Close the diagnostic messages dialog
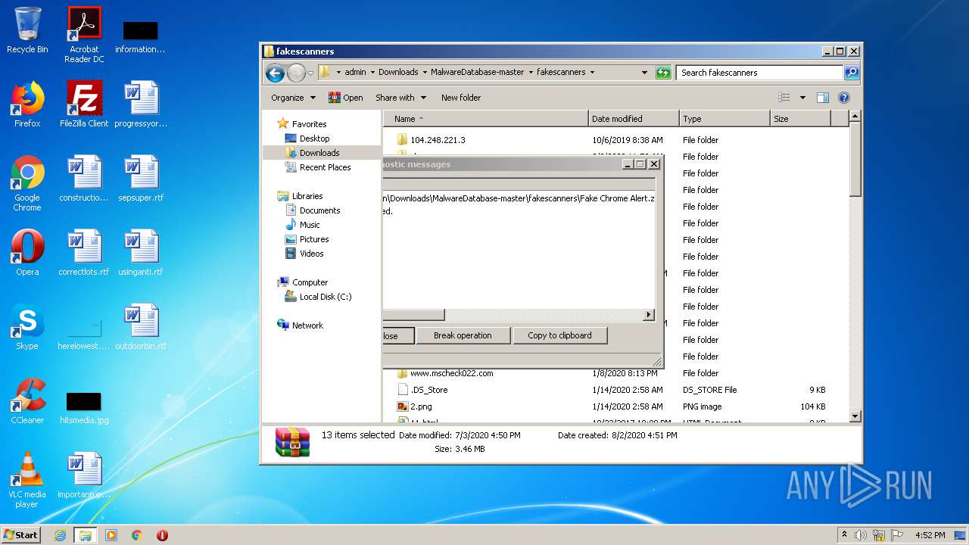The height and width of the screenshot is (545, 969). click(x=655, y=164)
